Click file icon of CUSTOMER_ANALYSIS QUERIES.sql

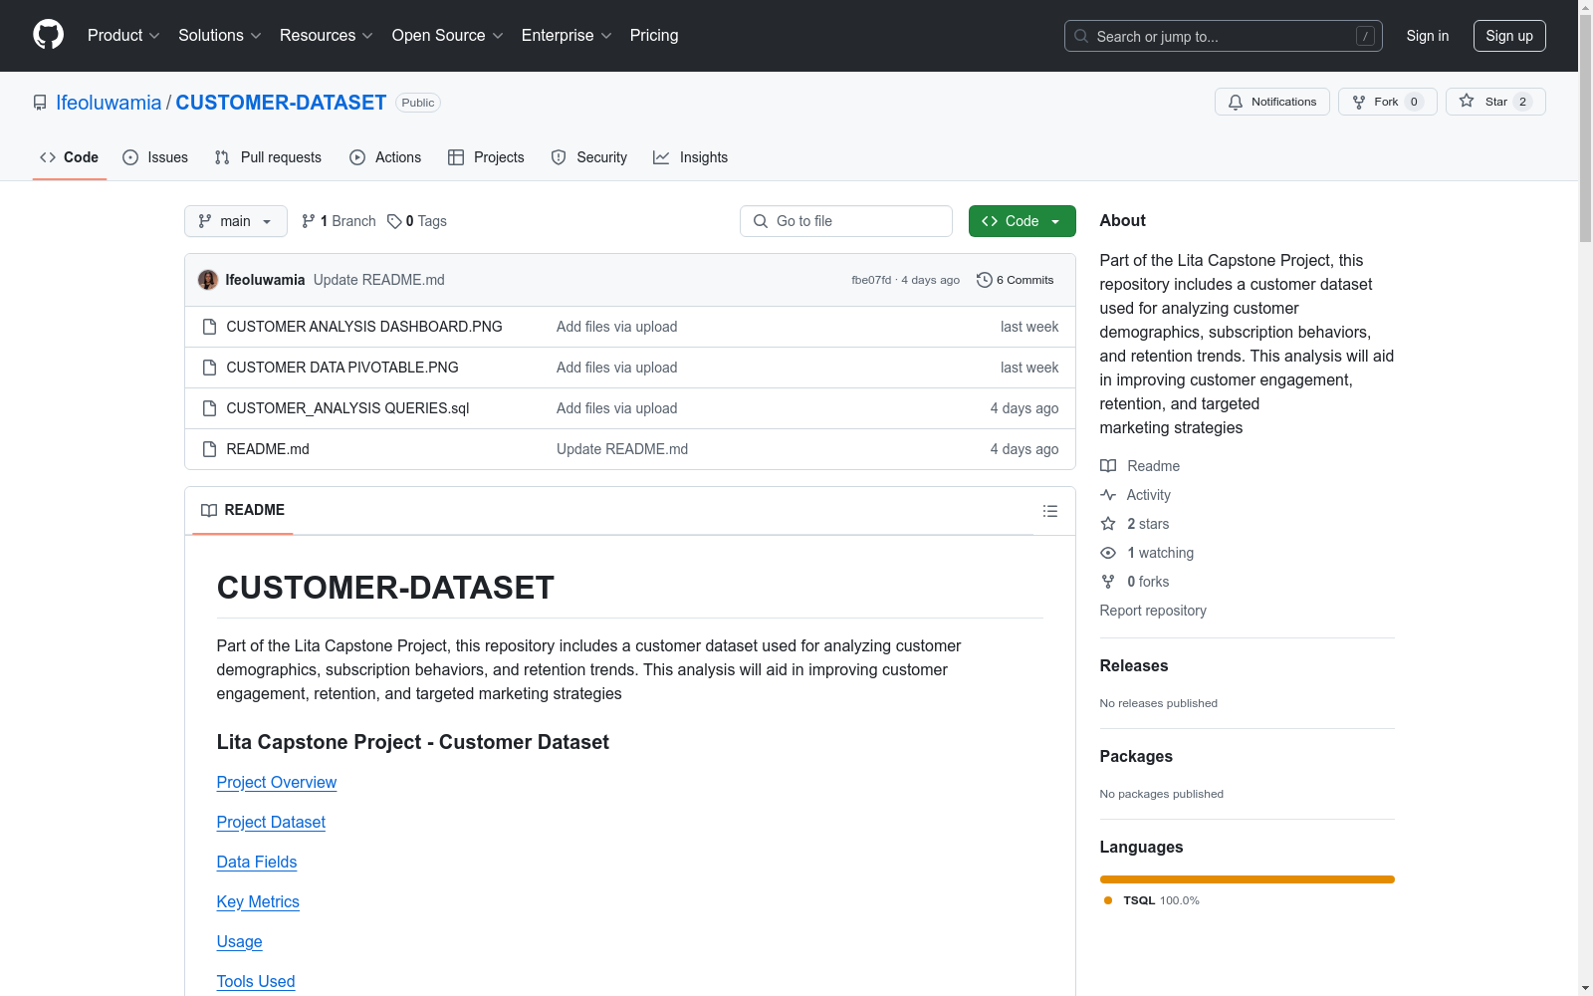click(x=209, y=408)
